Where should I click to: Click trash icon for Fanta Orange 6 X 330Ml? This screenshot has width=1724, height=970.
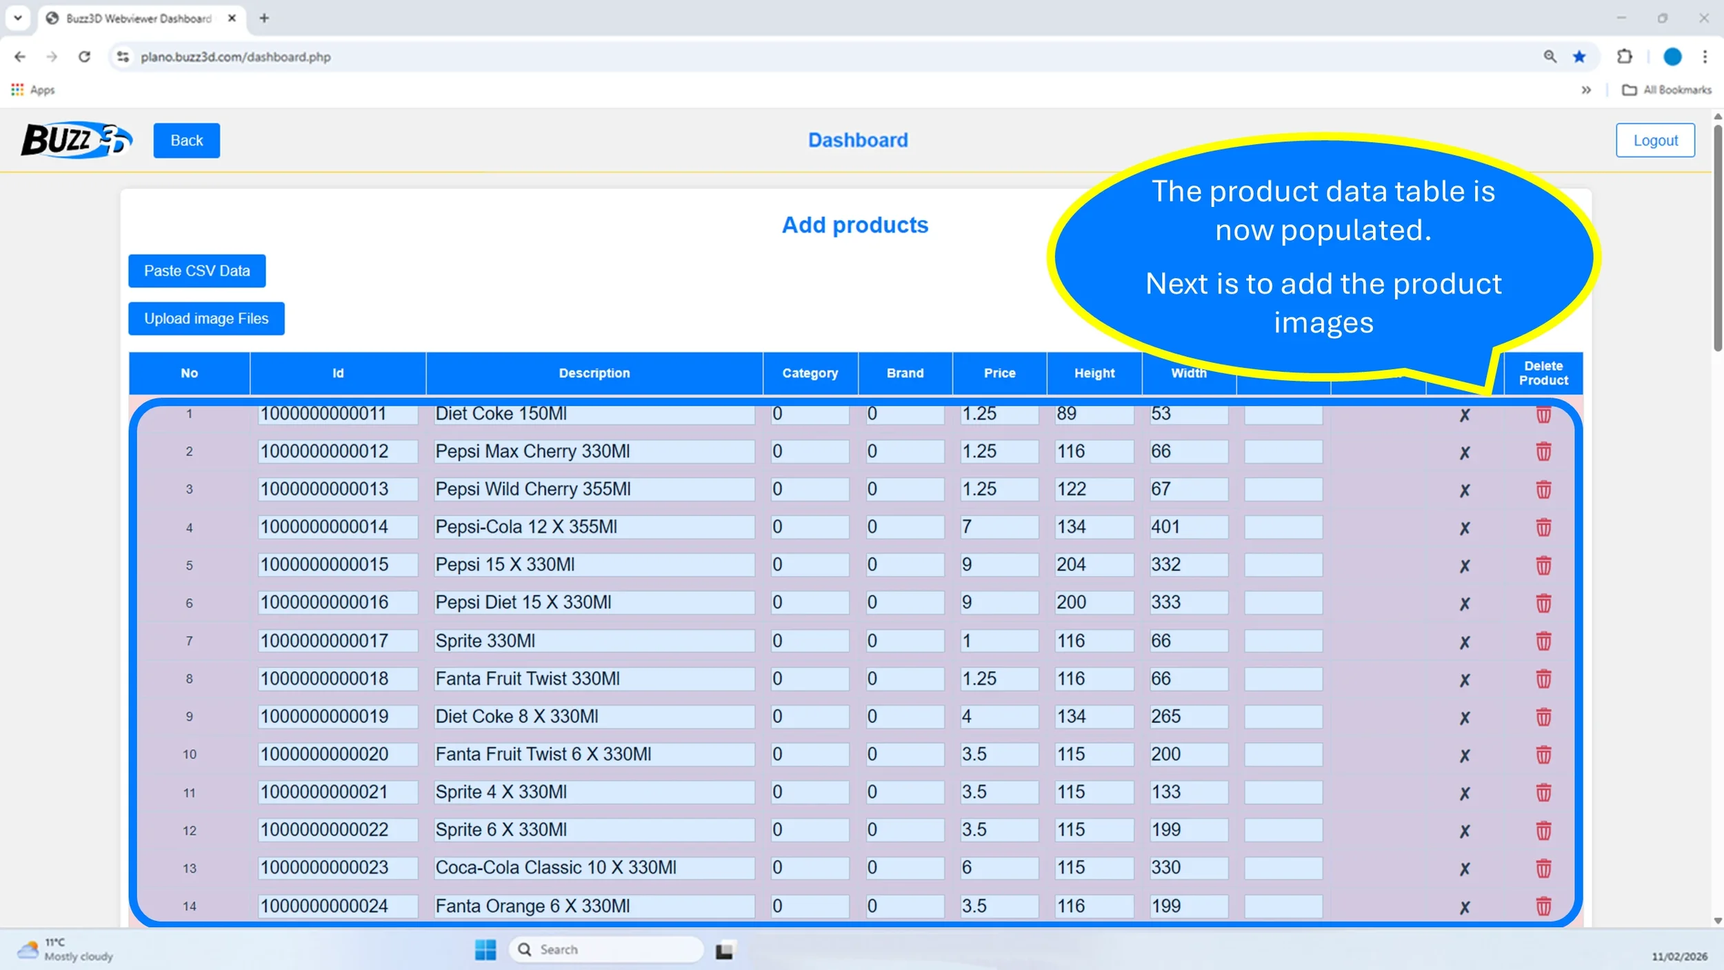1543,907
